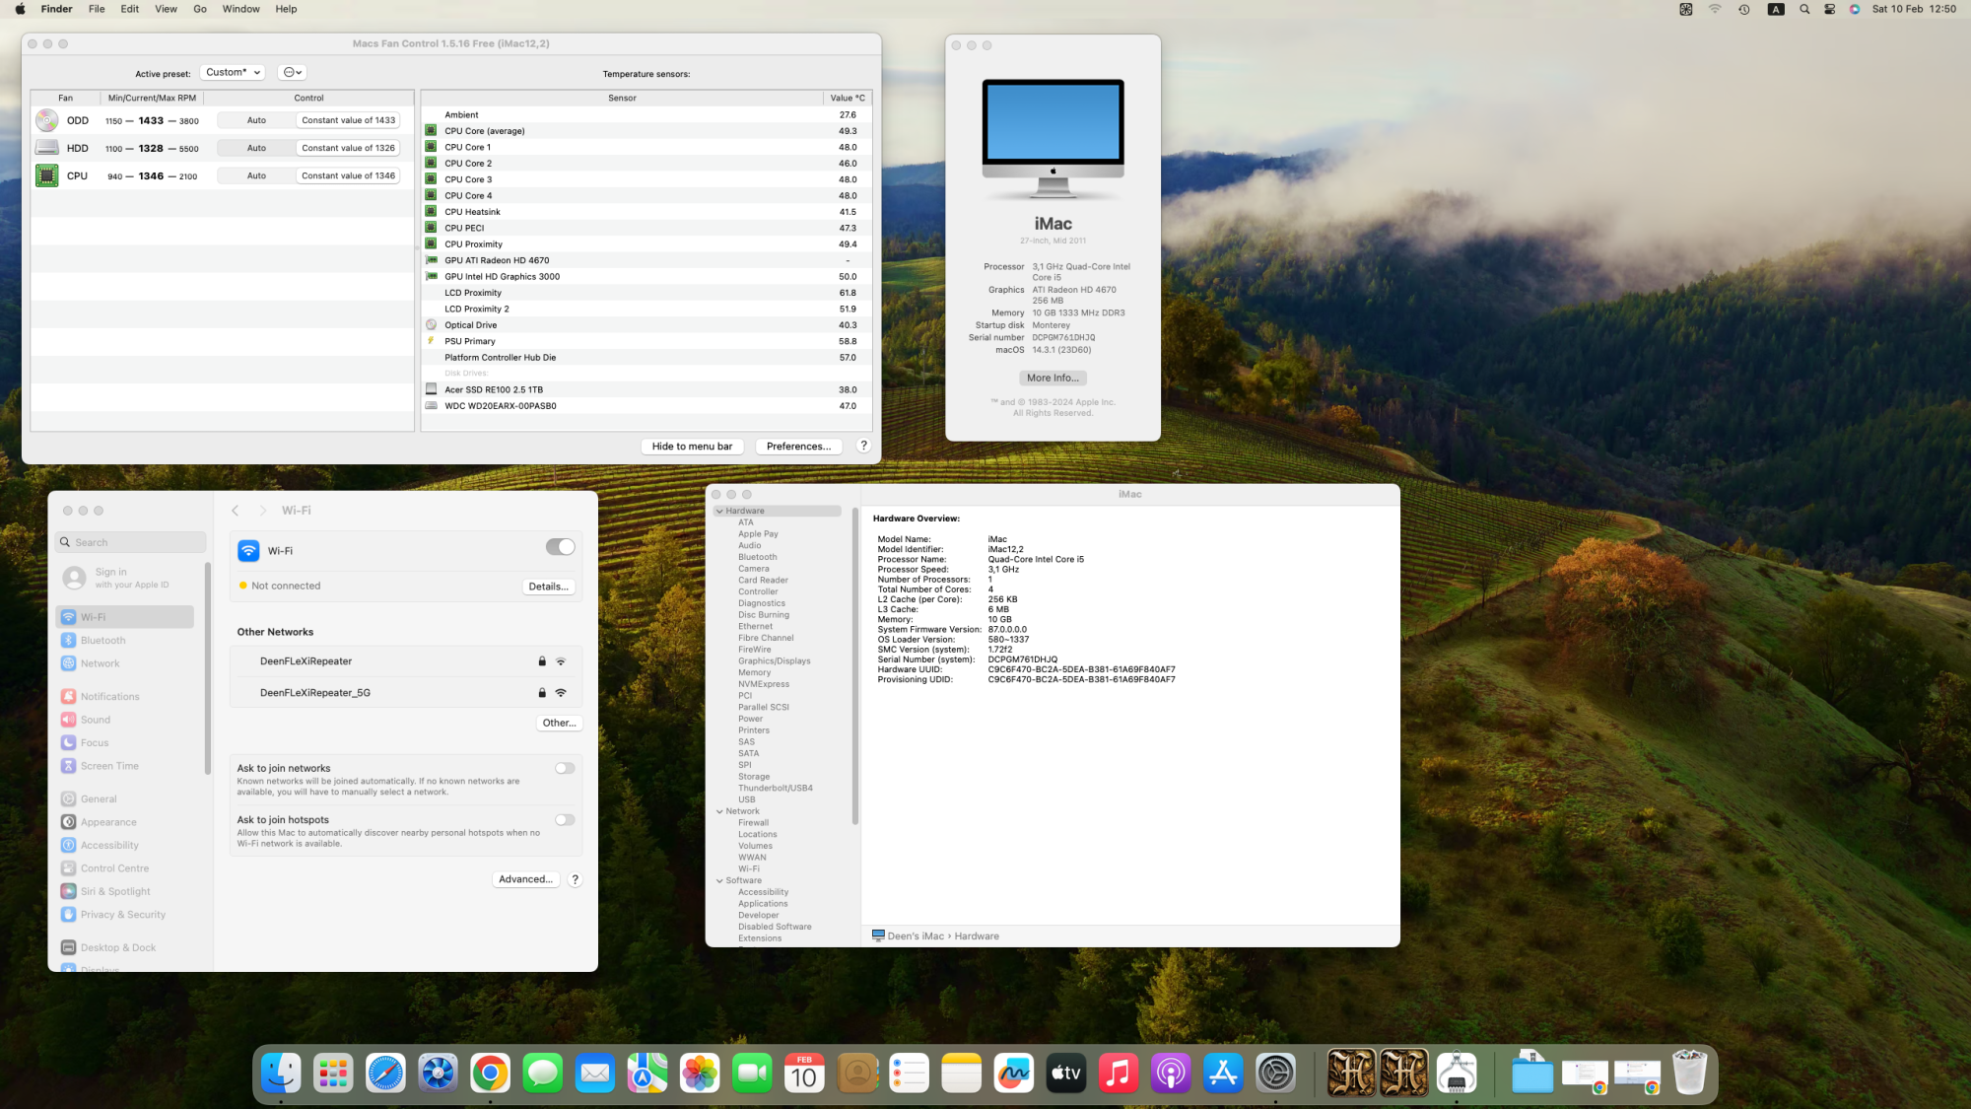Open the Music app in Dock
The height and width of the screenshot is (1109, 1971).
(1119, 1074)
